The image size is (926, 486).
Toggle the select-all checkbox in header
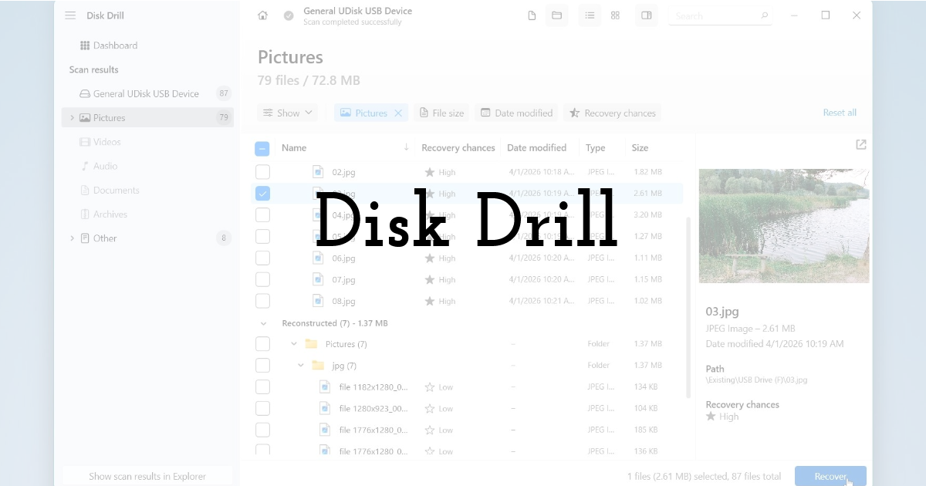[262, 147]
